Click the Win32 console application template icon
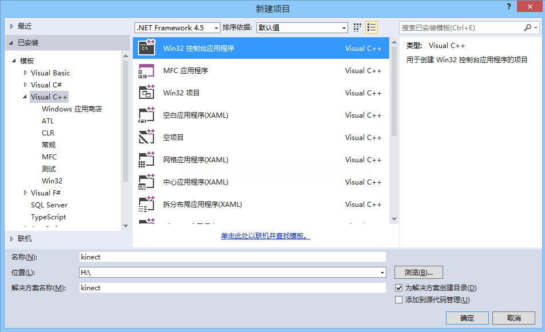This screenshot has width=545, height=332. (x=147, y=48)
